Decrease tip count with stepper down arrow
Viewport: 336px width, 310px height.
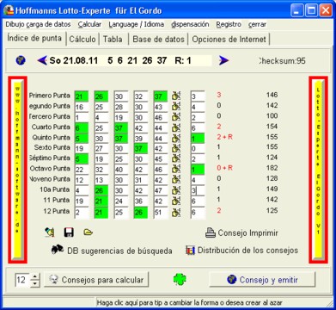pos(35,283)
